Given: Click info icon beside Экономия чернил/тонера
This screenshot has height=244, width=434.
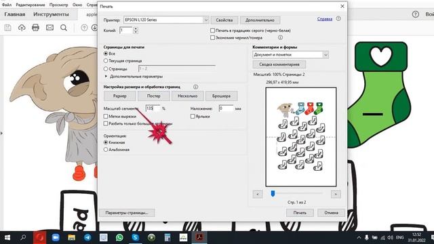Looking at the screenshot, I should click(x=280, y=37).
